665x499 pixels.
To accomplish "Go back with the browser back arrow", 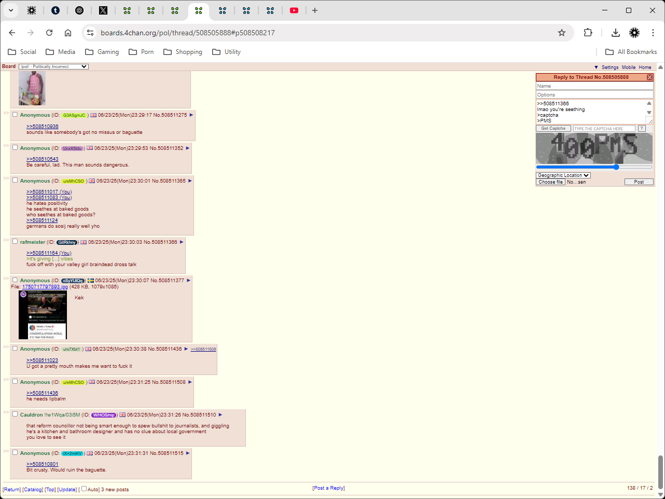I will point(12,33).
